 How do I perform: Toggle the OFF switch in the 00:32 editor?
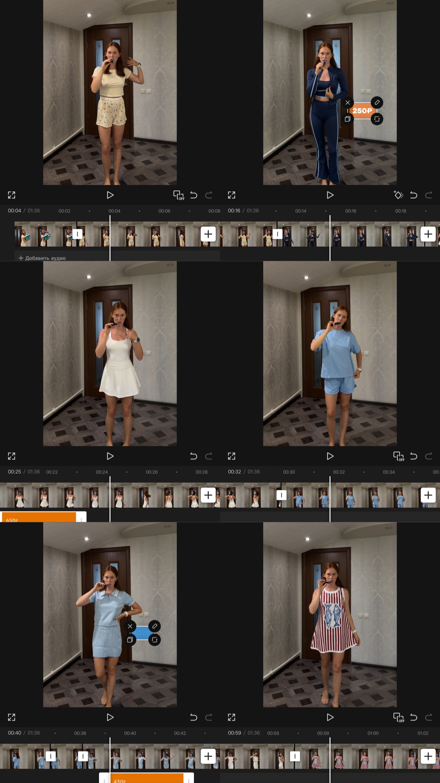point(399,456)
